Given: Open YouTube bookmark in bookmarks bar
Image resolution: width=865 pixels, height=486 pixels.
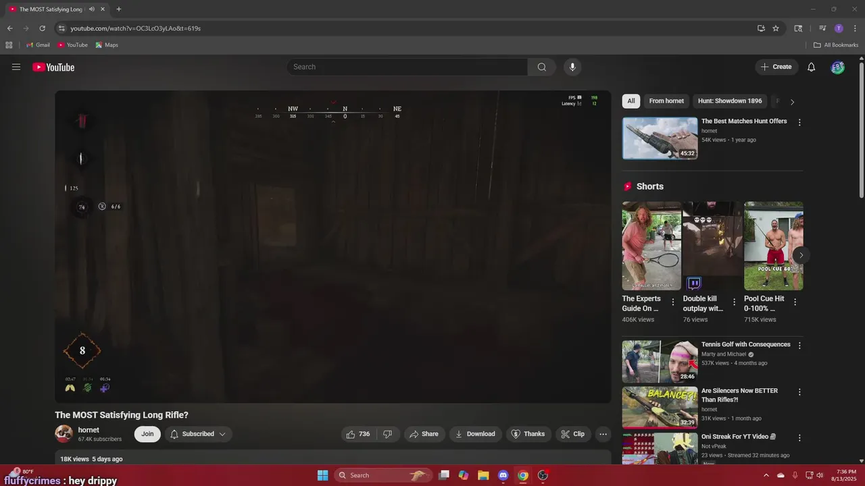Looking at the screenshot, I should 72,45.
